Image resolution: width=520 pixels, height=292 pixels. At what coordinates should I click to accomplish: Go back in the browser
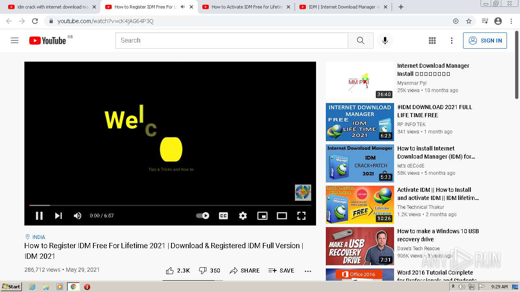[x=9, y=21]
